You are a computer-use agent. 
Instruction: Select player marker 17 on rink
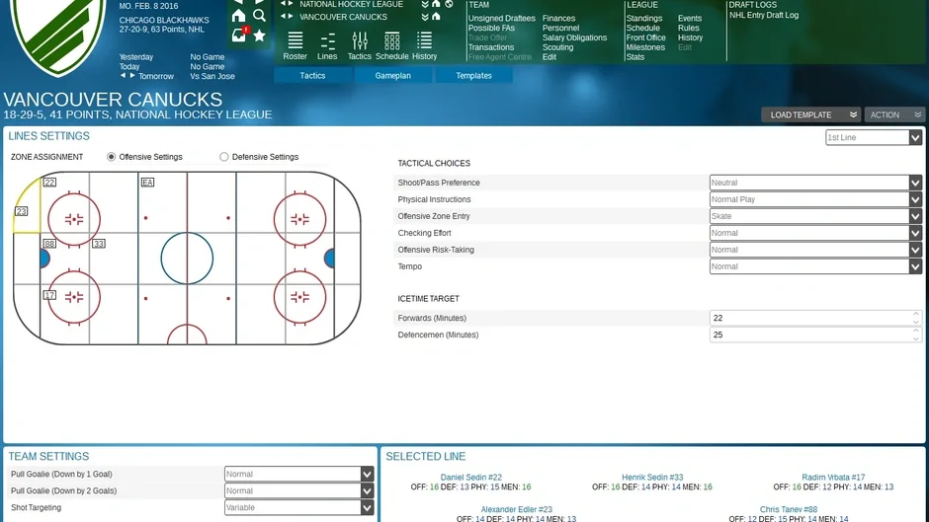click(x=49, y=295)
